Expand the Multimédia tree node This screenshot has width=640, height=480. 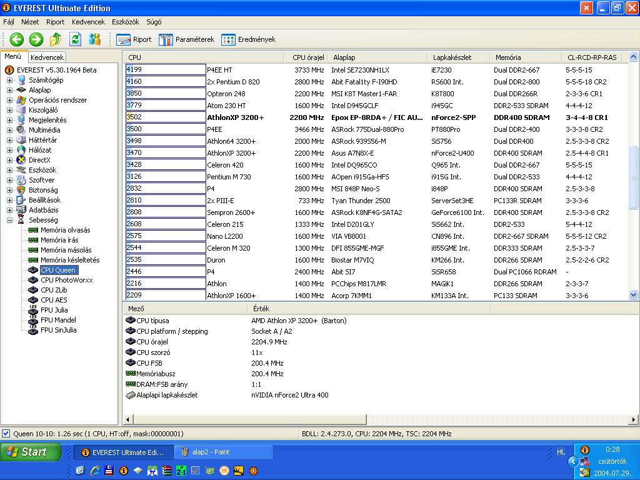pyautogui.click(x=9, y=130)
